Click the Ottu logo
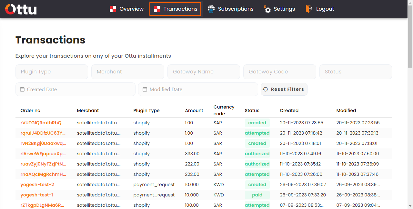Screen dimensions: 413x209 click(x=21, y=9)
